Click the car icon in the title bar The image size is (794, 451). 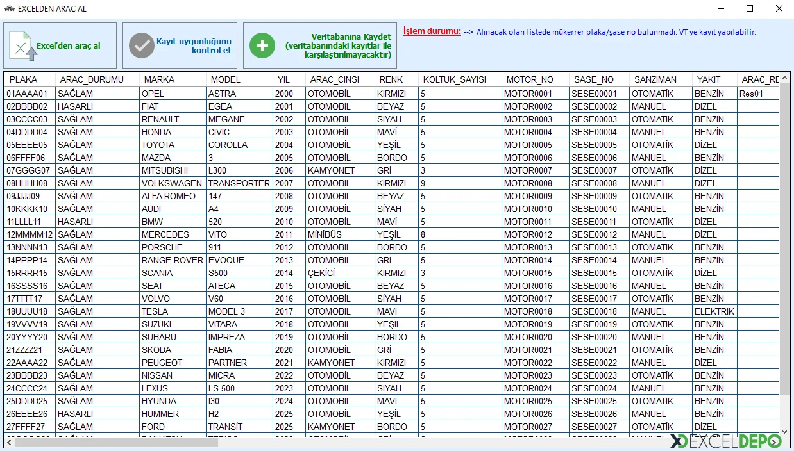(x=9, y=9)
